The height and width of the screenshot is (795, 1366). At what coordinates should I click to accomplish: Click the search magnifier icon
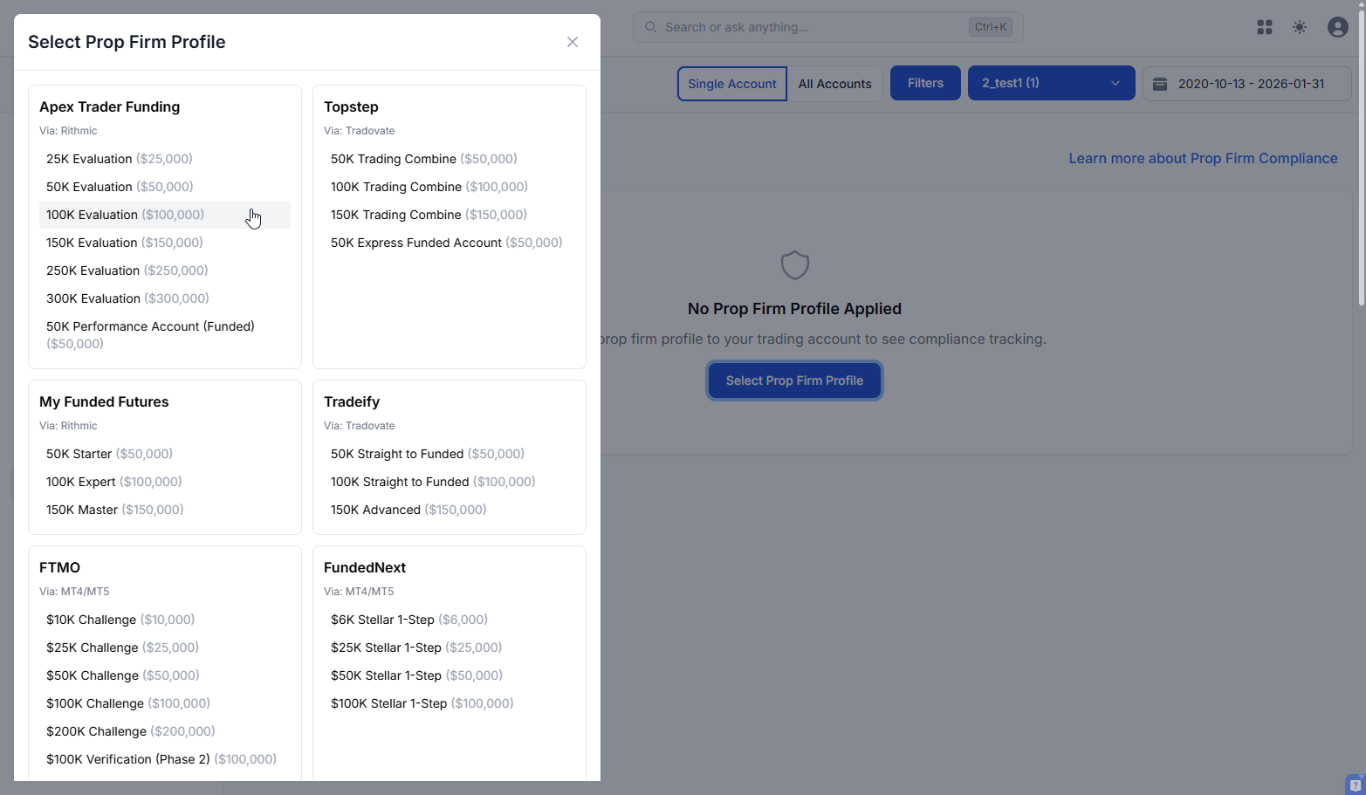coord(650,27)
